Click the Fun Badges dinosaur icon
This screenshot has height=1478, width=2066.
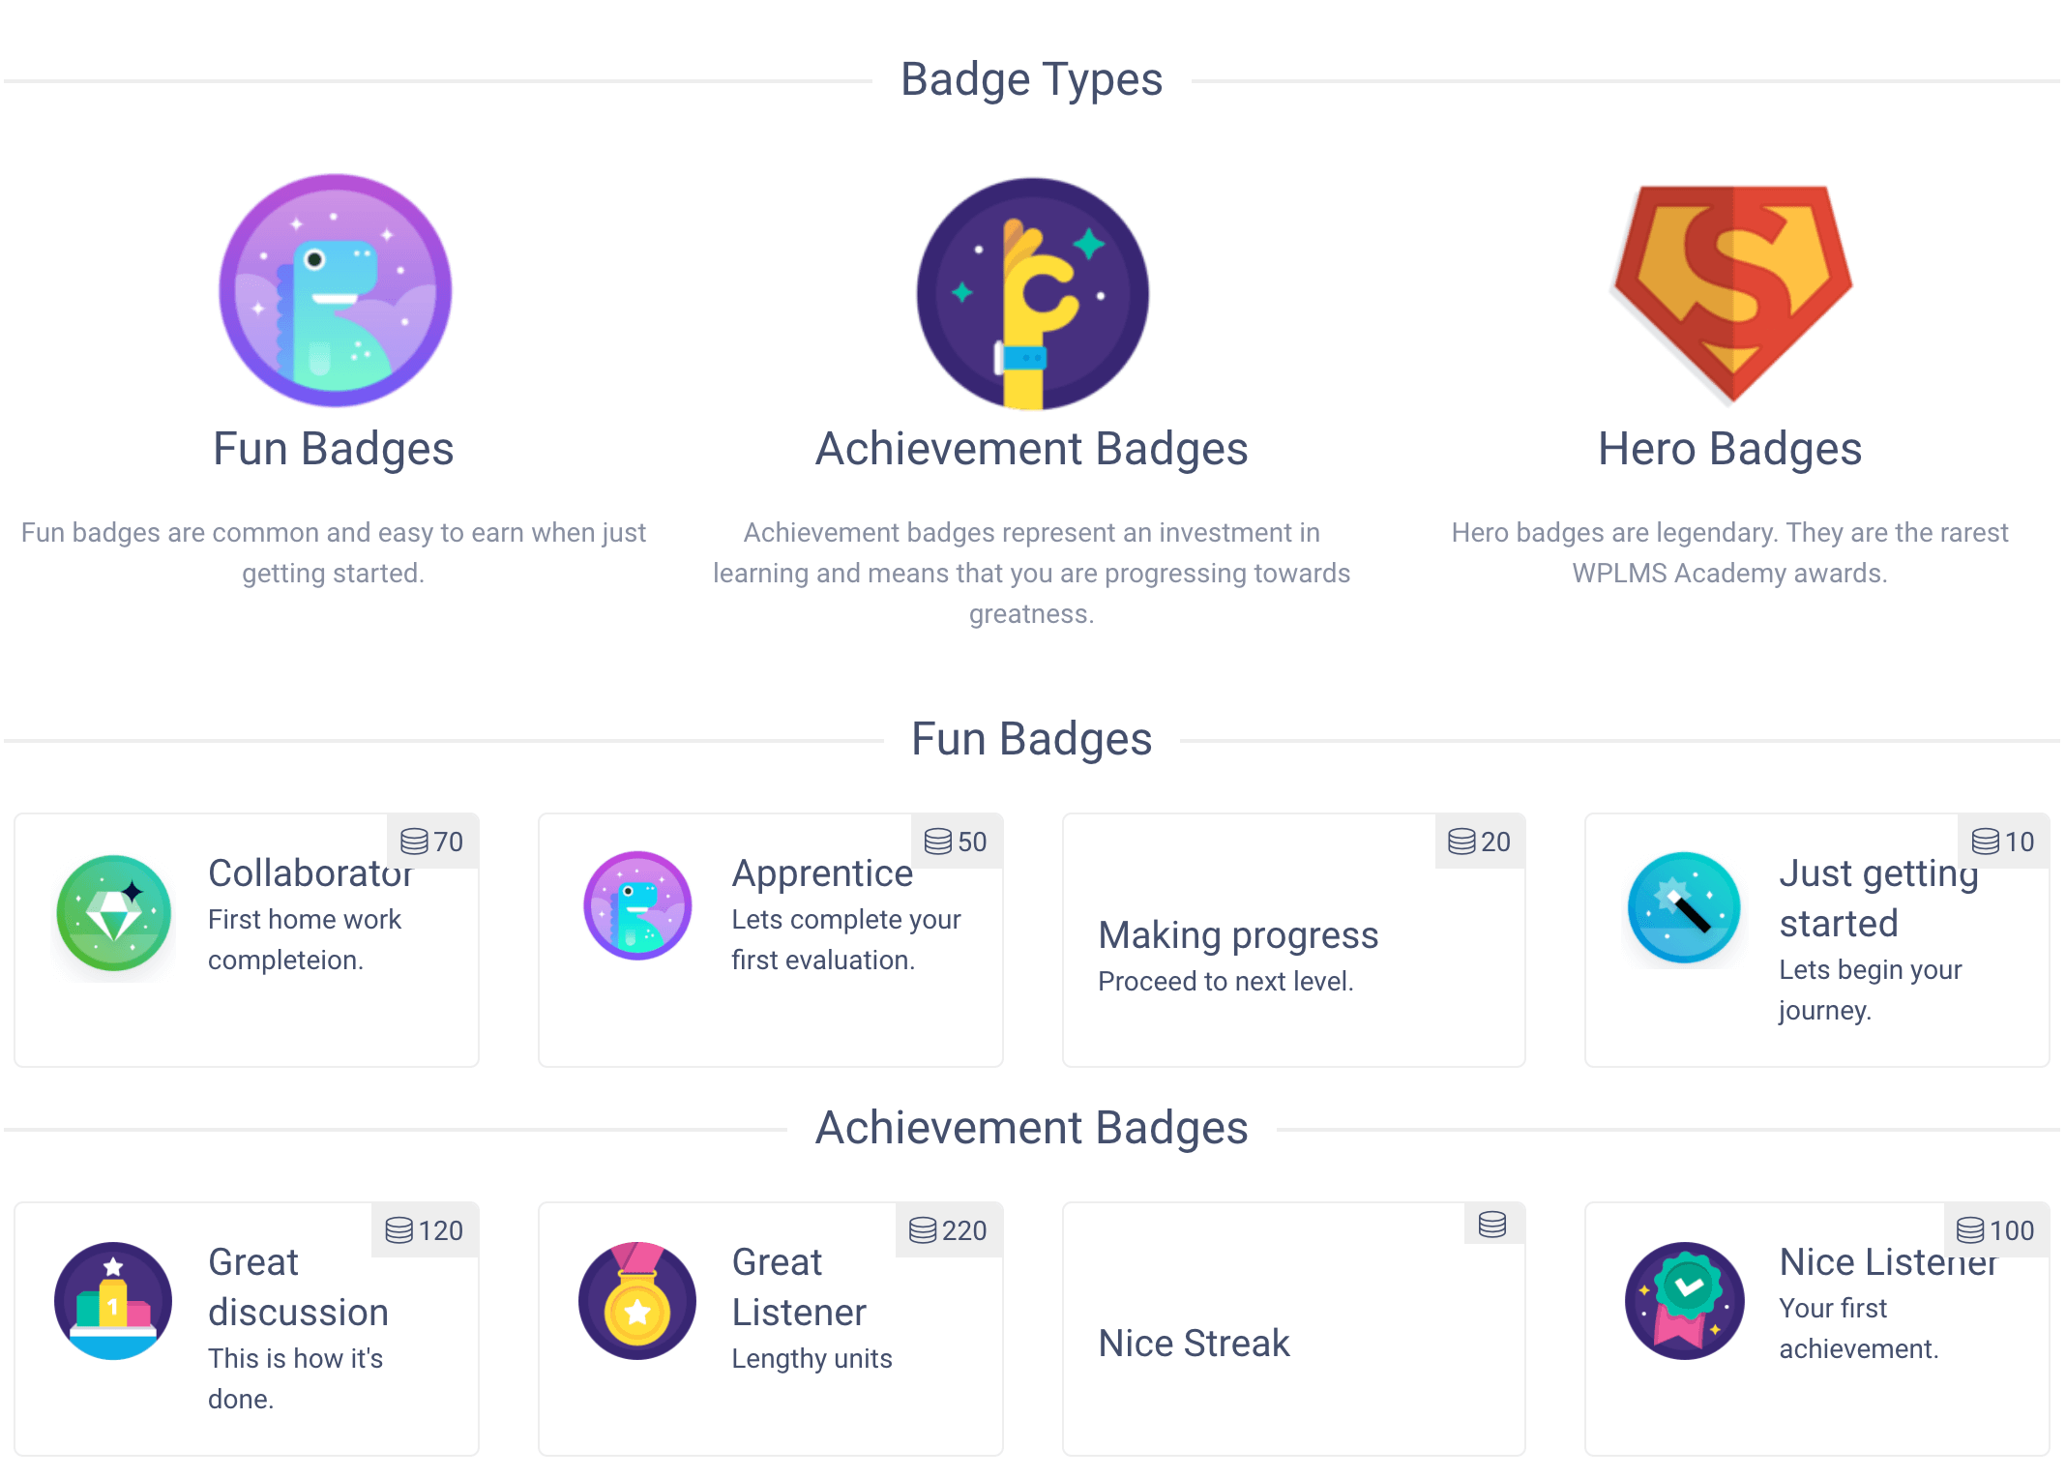(335, 290)
